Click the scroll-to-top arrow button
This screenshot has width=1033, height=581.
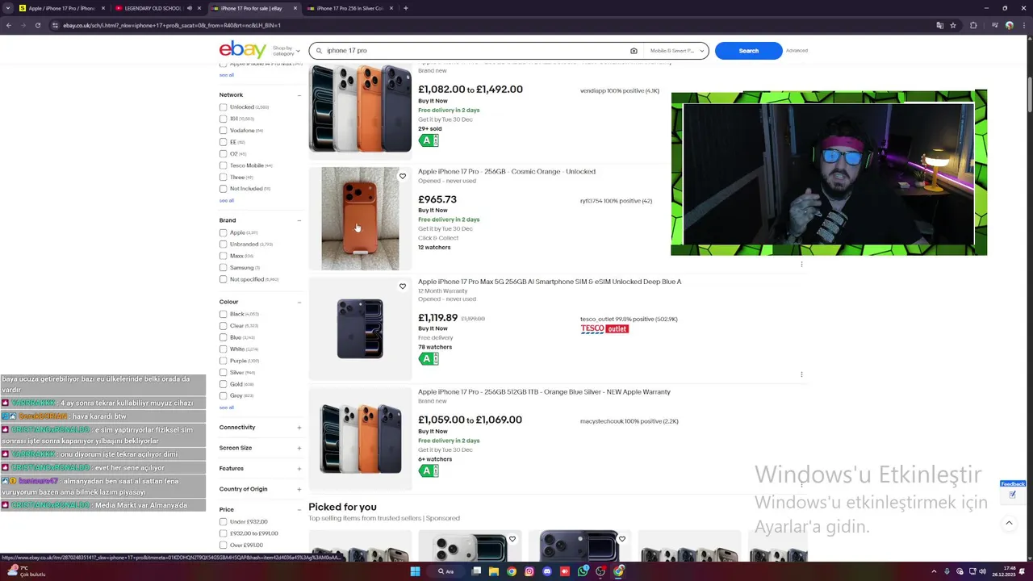point(1009,523)
